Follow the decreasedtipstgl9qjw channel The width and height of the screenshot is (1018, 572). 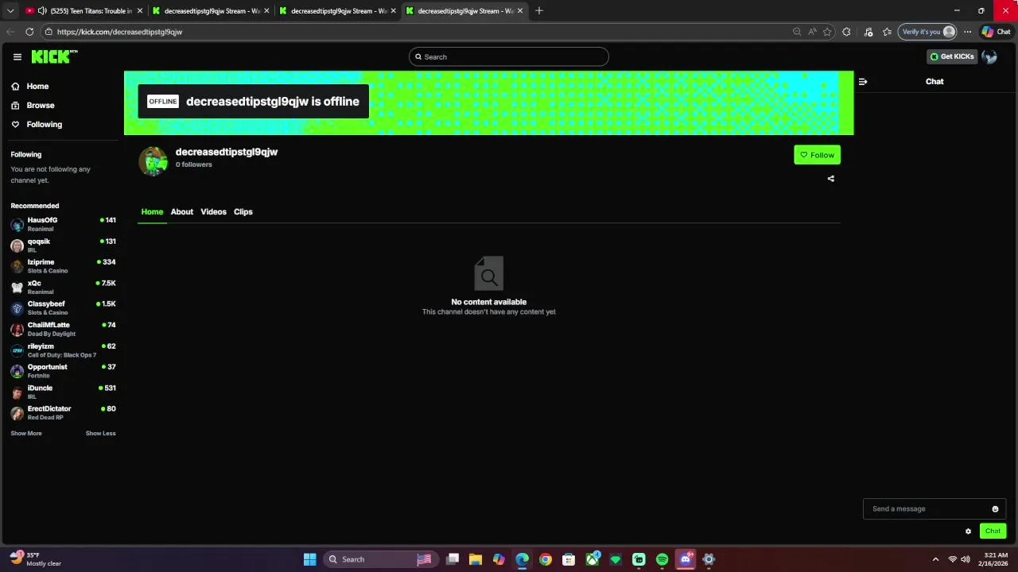point(817,155)
